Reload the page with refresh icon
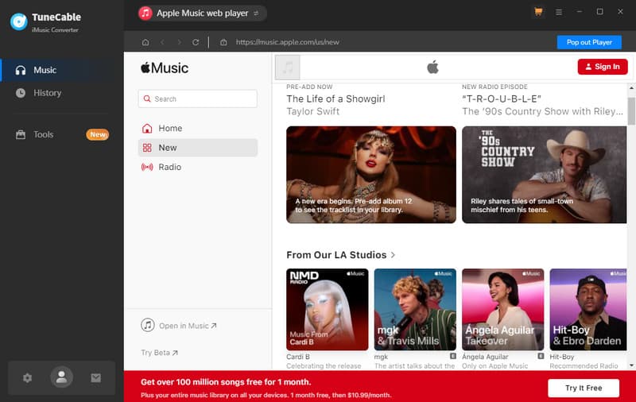The image size is (636, 402). (x=196, y=42)
